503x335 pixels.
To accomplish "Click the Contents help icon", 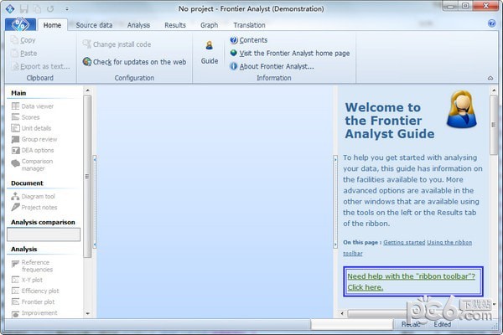I will pos(234,40).
